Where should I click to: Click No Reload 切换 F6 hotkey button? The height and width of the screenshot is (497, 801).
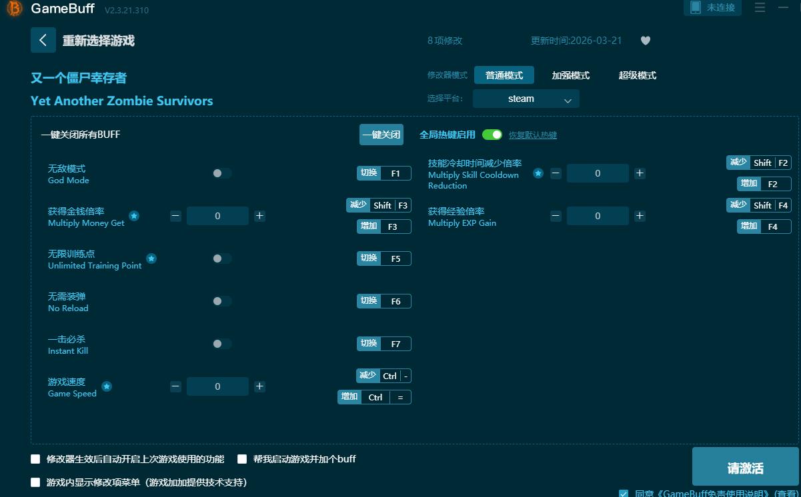[x=384, y=301]
